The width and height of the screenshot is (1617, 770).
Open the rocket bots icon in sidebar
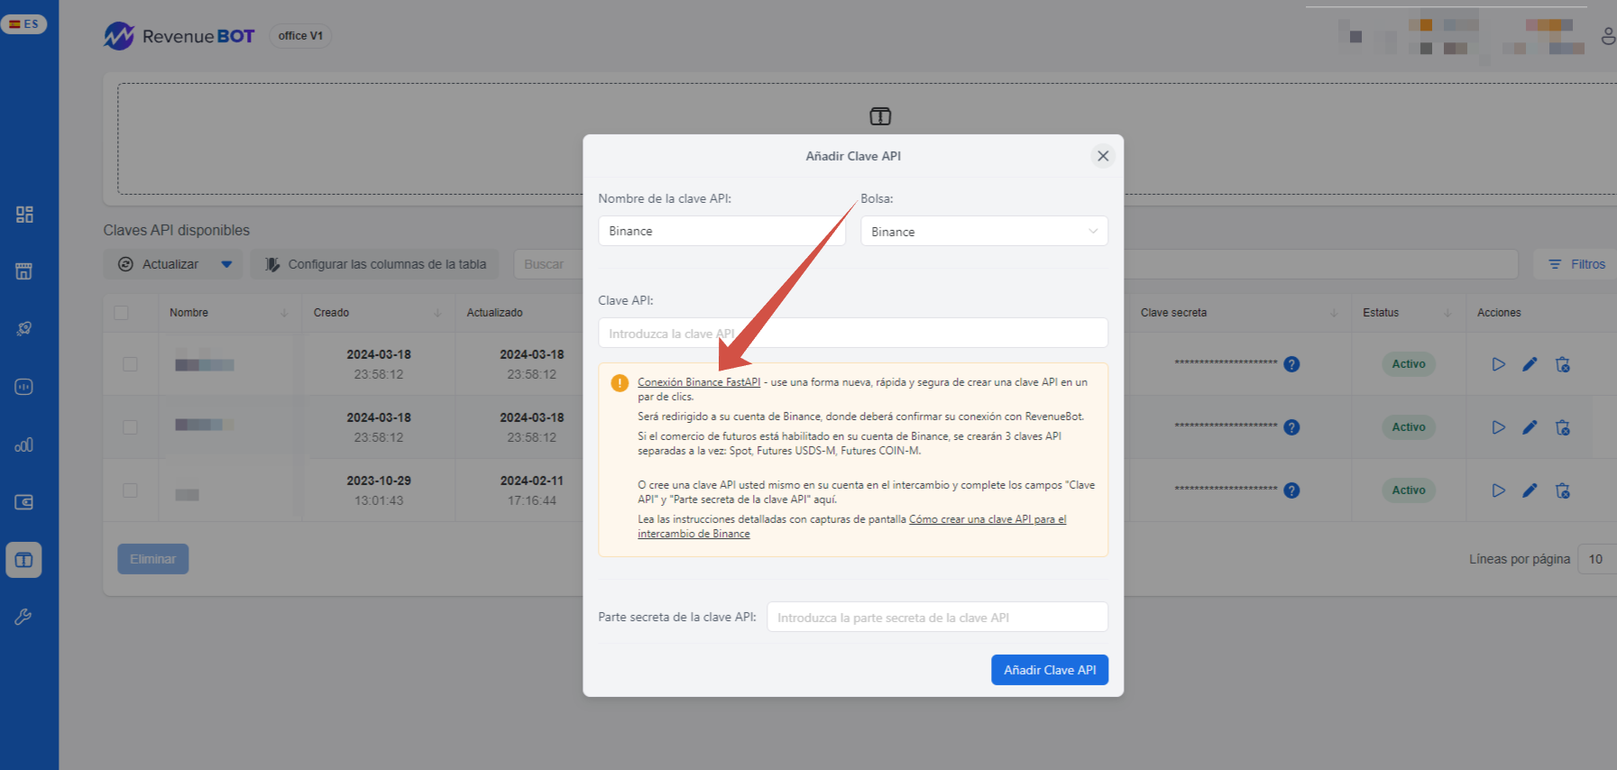pos(24,329)
